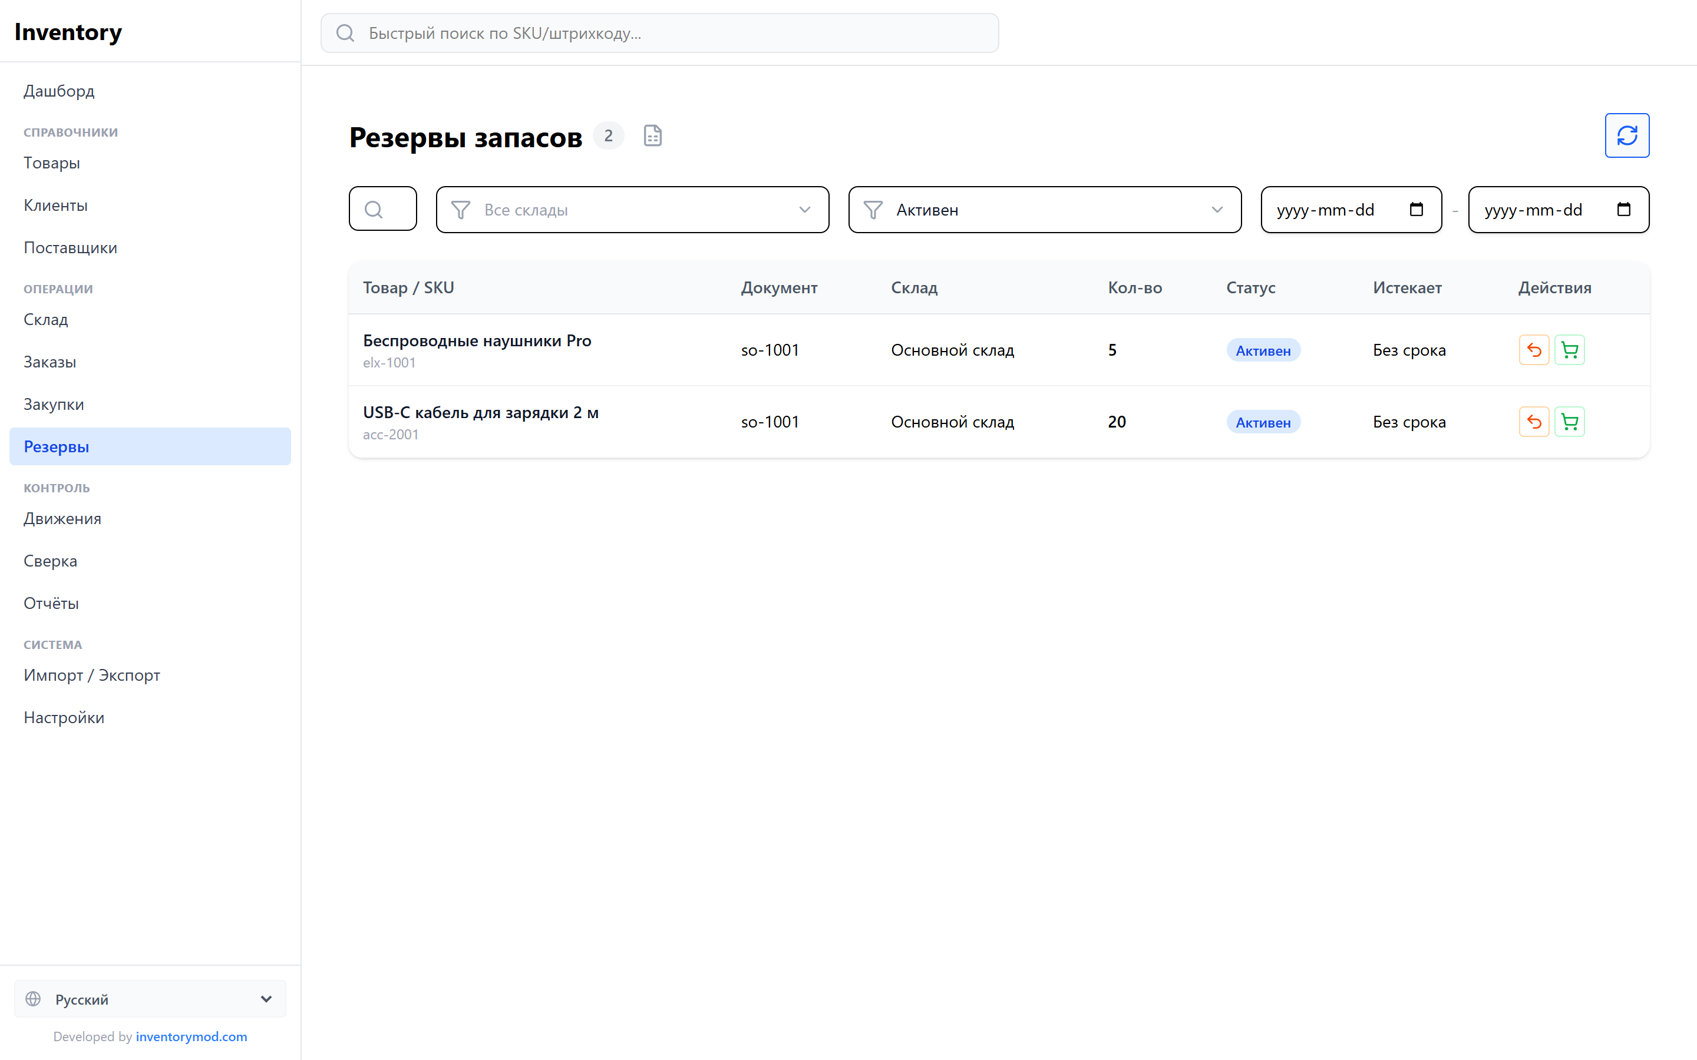Click document so-1001 in the USB-C row
The image size is (1697, 1060).
[x=770, y=422]
